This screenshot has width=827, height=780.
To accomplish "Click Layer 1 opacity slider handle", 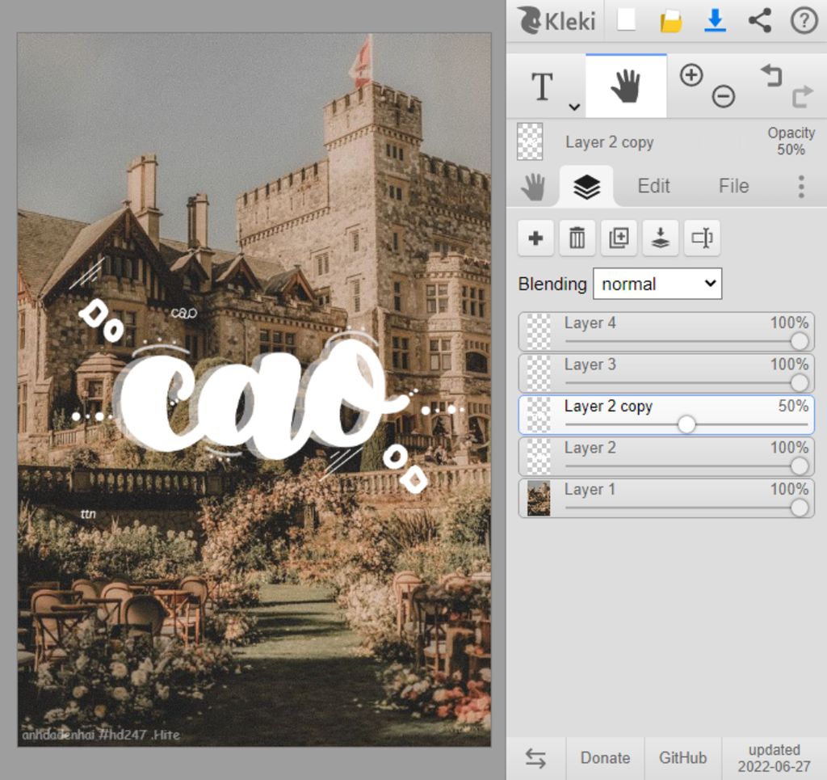I will (800, 508).
